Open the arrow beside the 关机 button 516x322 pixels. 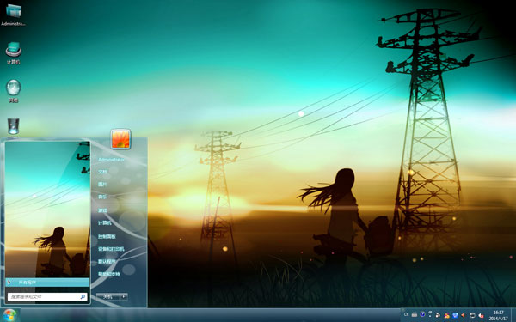coord(124,296)
